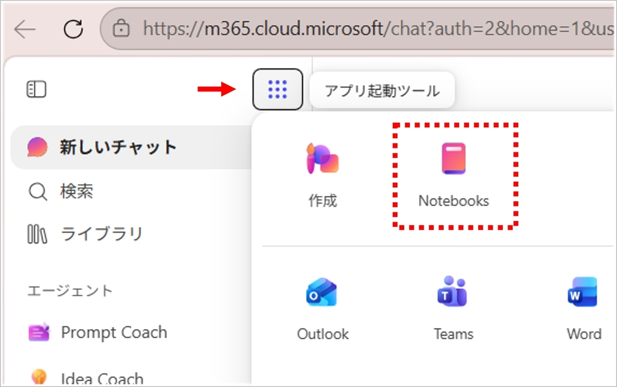View site info lock icon
617x387 pixels.
coord(121,29)
